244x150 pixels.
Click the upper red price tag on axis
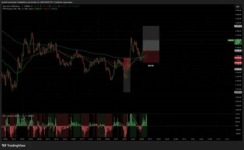coord(238,58)
